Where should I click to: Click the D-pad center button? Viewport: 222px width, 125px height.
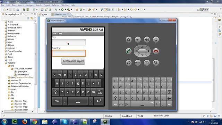[142, 51]
